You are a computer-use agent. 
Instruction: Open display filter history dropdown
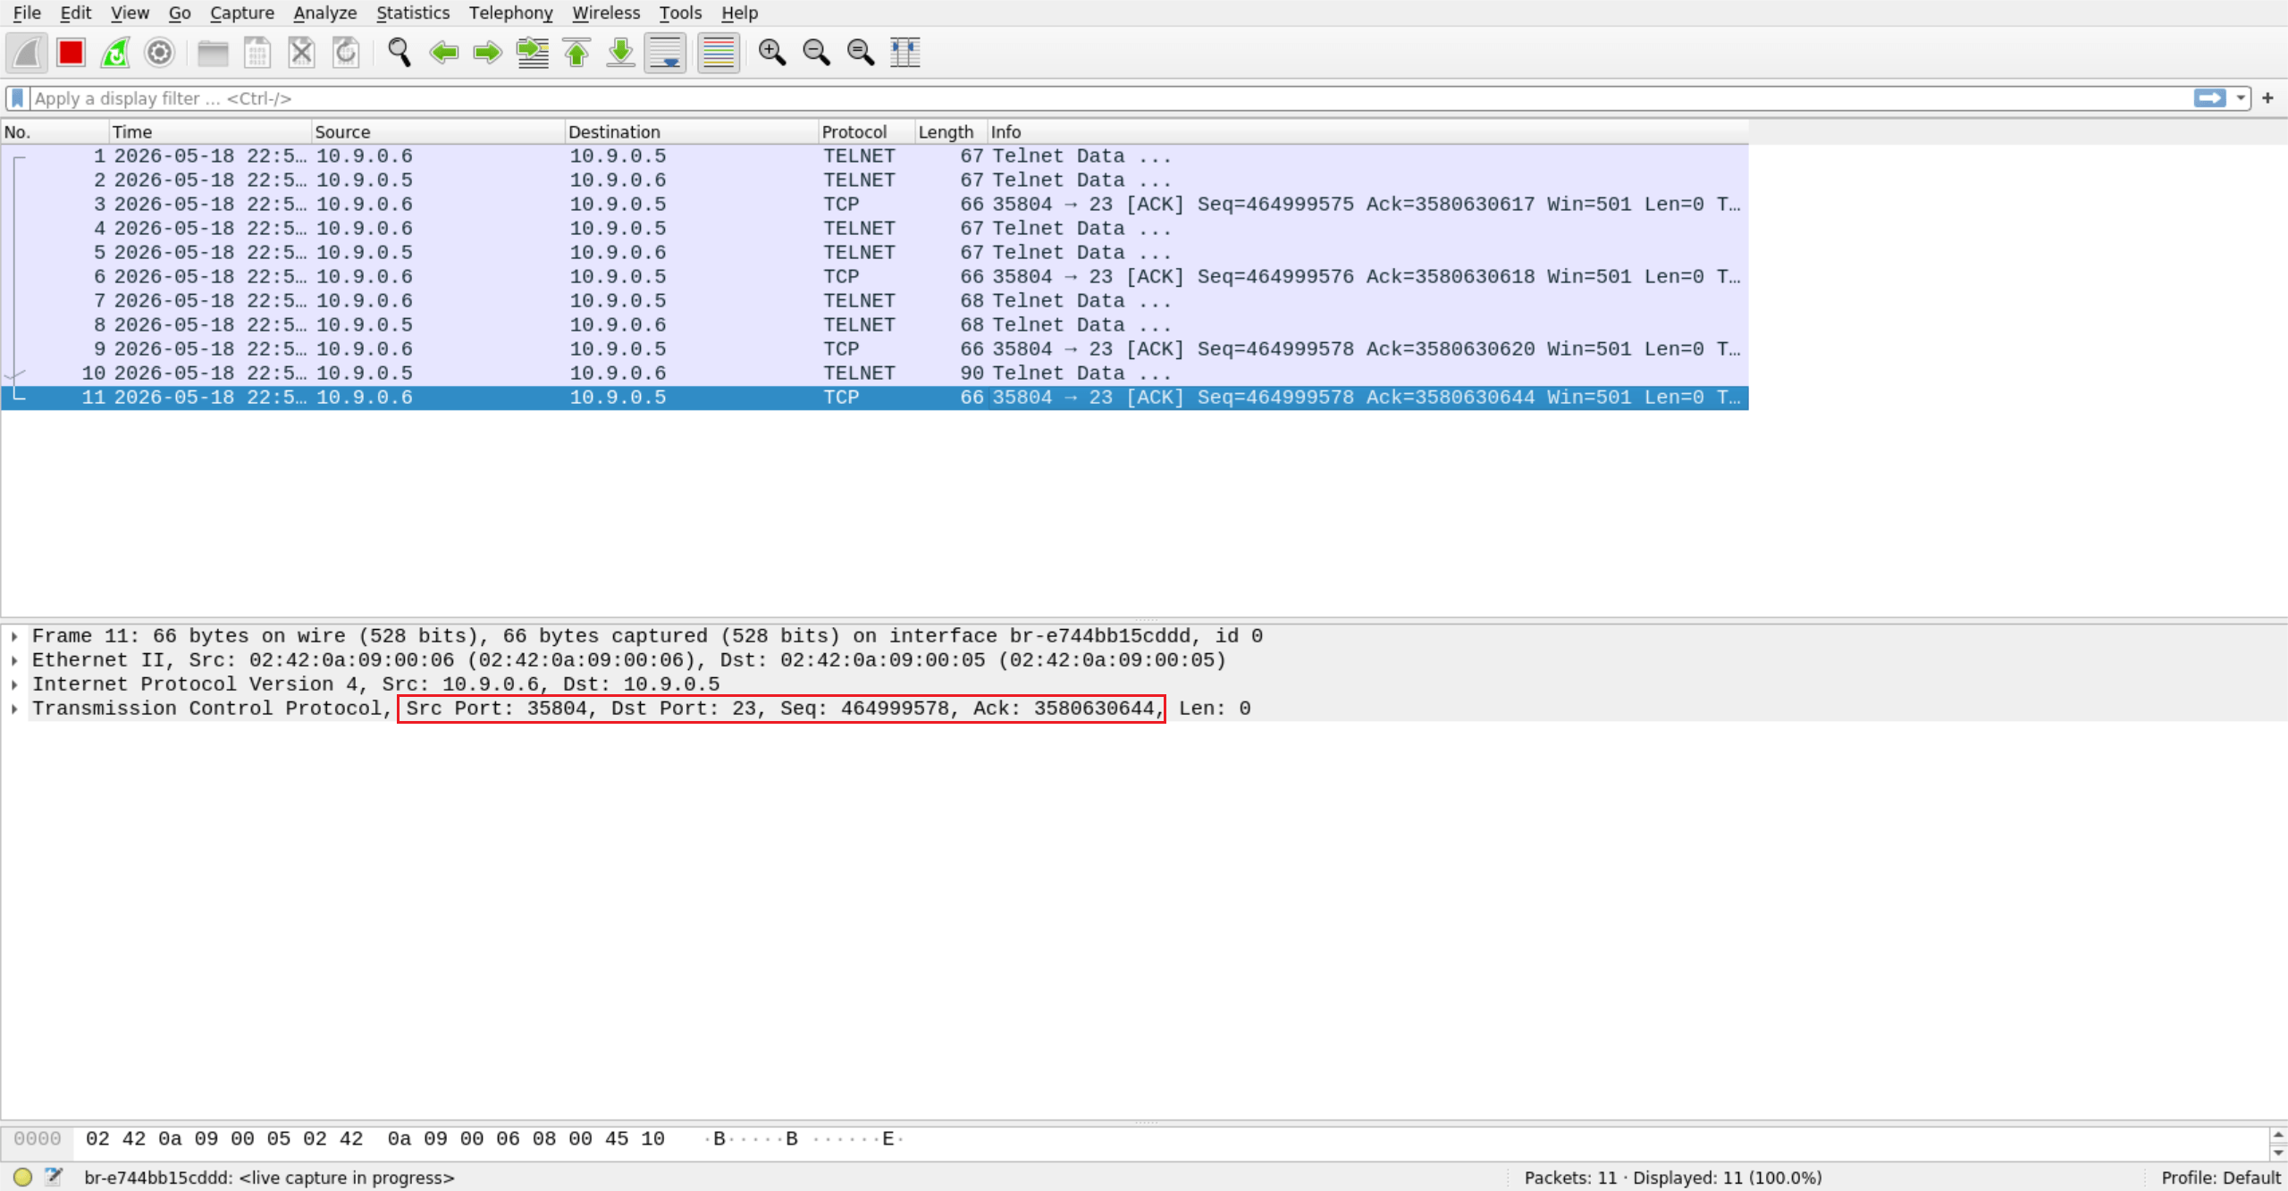(2241, 98)
